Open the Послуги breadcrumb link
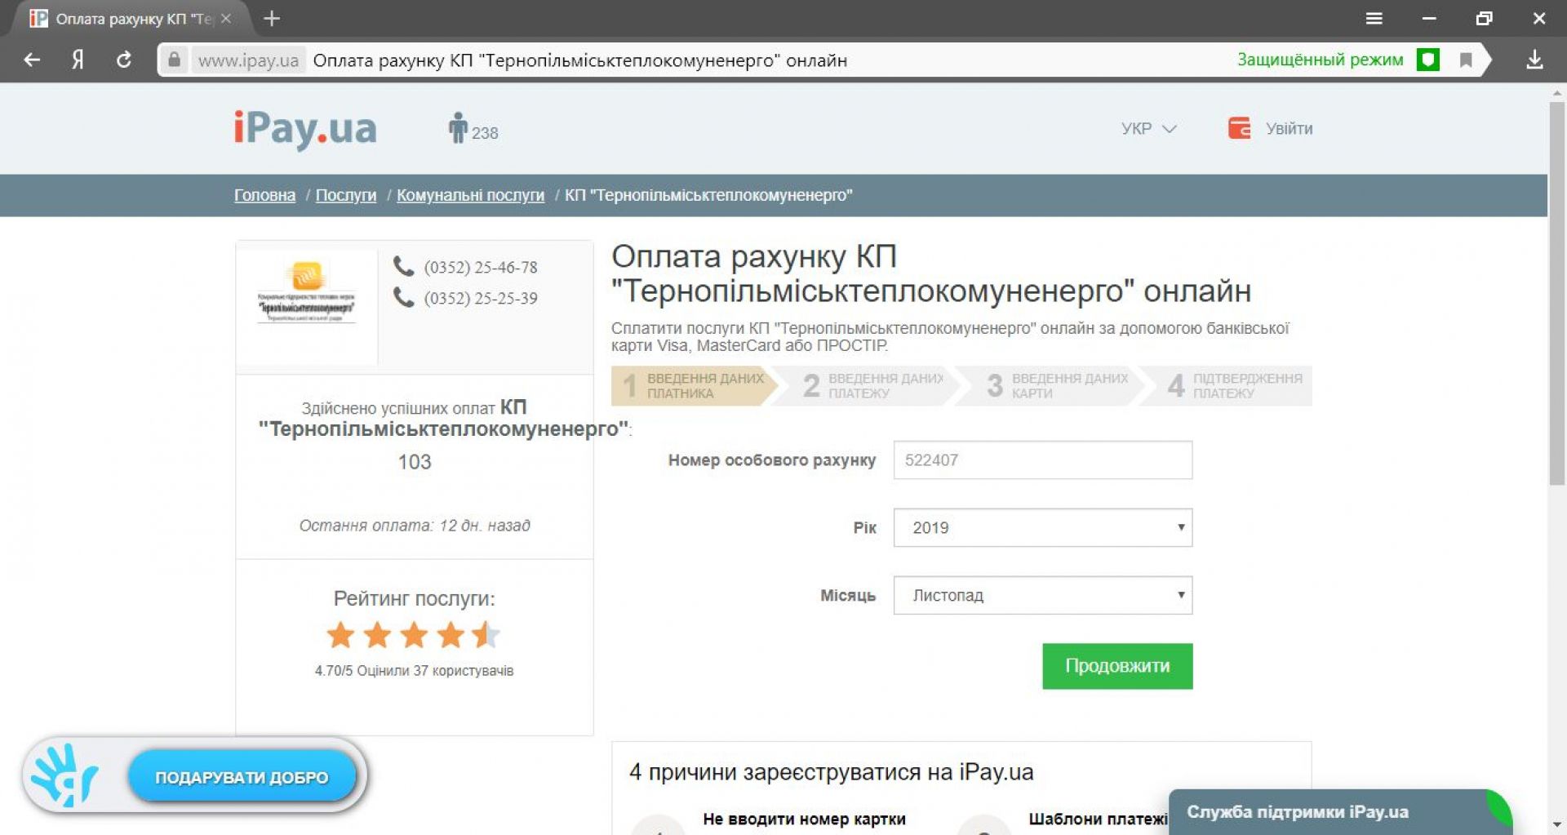Image resolution: width=1567 pixels, height=835 pixels. 346,195
